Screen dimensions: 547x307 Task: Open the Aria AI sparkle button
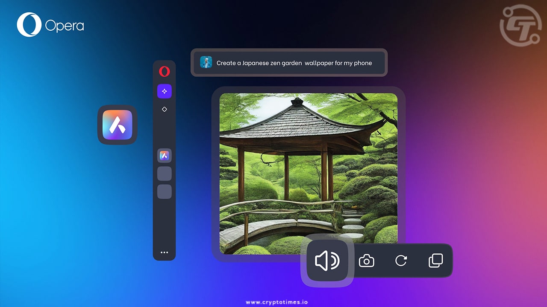164,91
